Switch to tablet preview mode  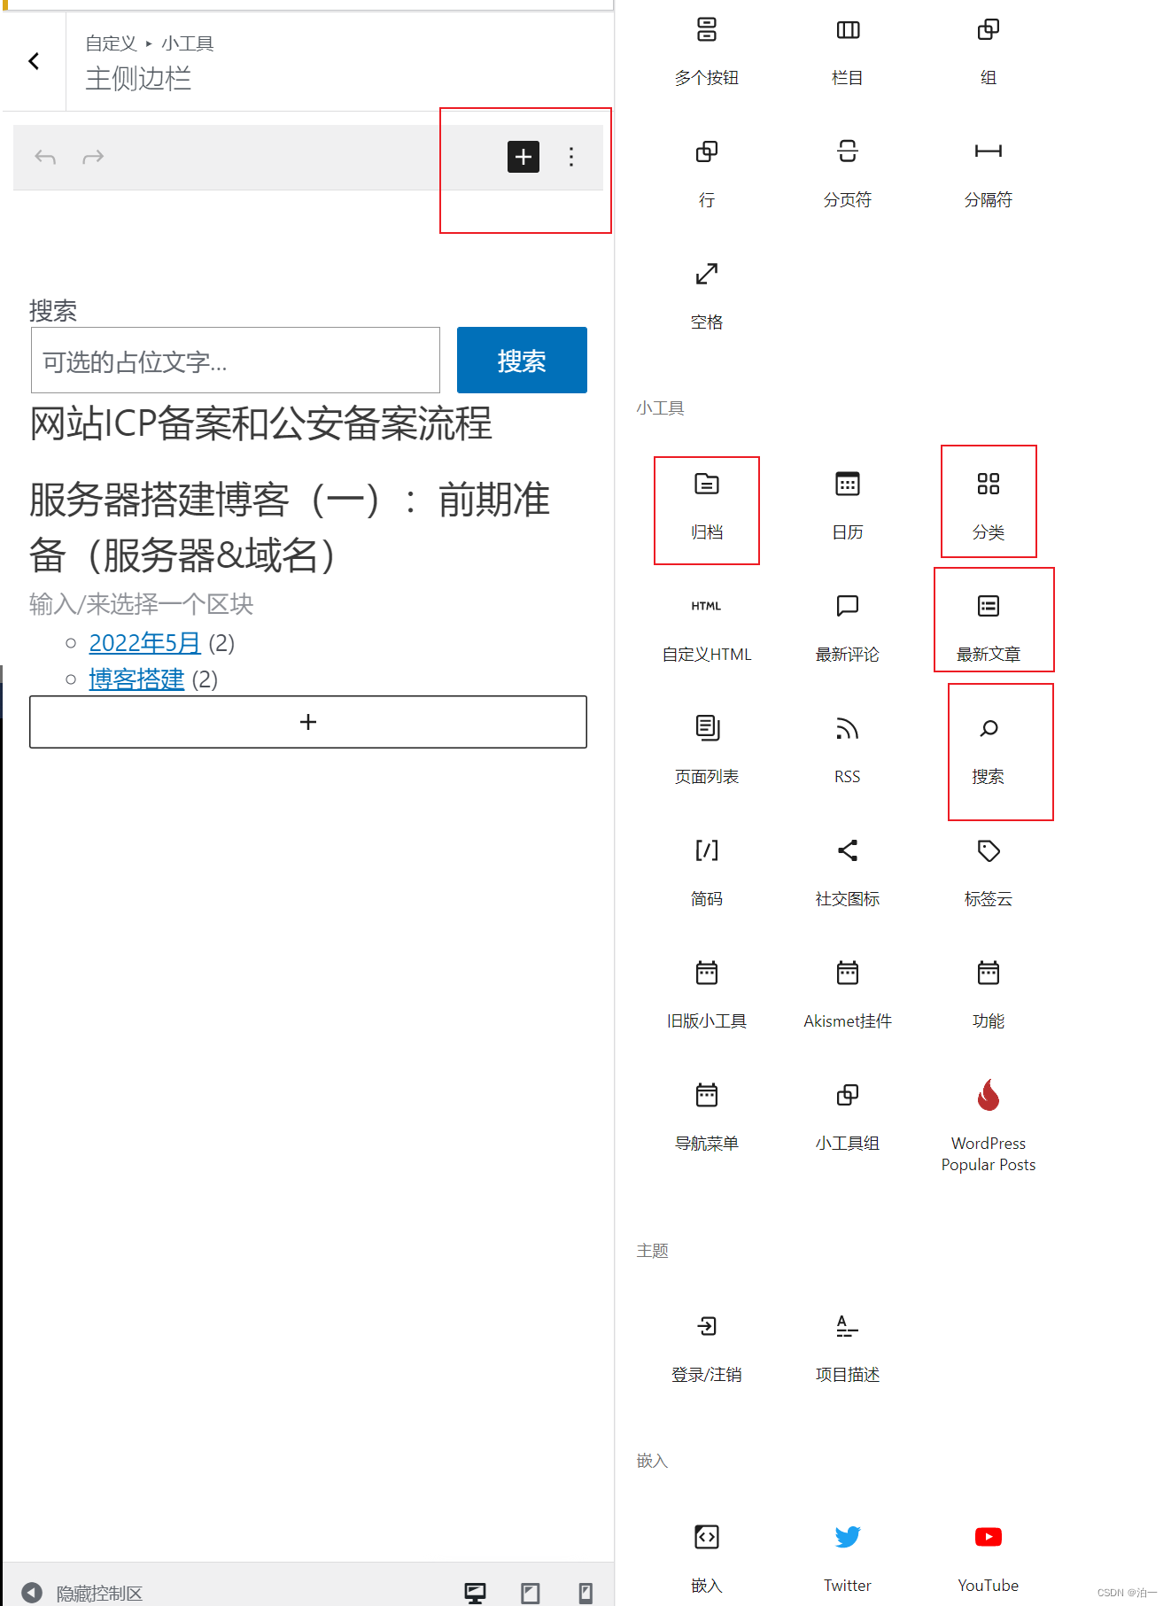[531, 1593]
